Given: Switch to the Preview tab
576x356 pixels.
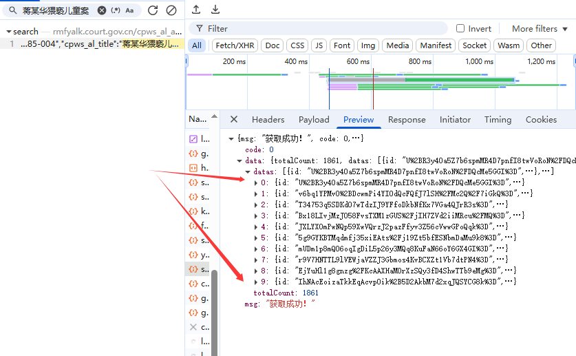Looking at the screenshot, I should click(359, 120).
